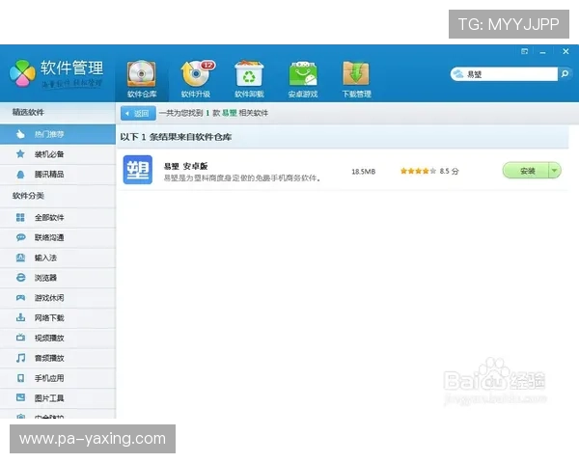Click the 18.5MB size text
The height and width of the screenshot is (463, 579).
[x=364, y=172]
